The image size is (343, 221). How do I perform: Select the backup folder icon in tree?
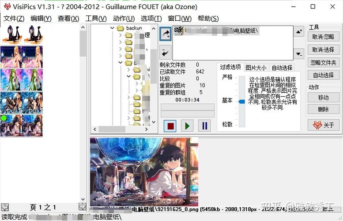[121, 28]
